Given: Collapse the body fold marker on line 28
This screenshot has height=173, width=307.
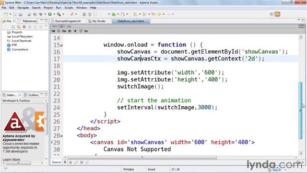Looking at the screenshot, I should click(x=61, y=136).
